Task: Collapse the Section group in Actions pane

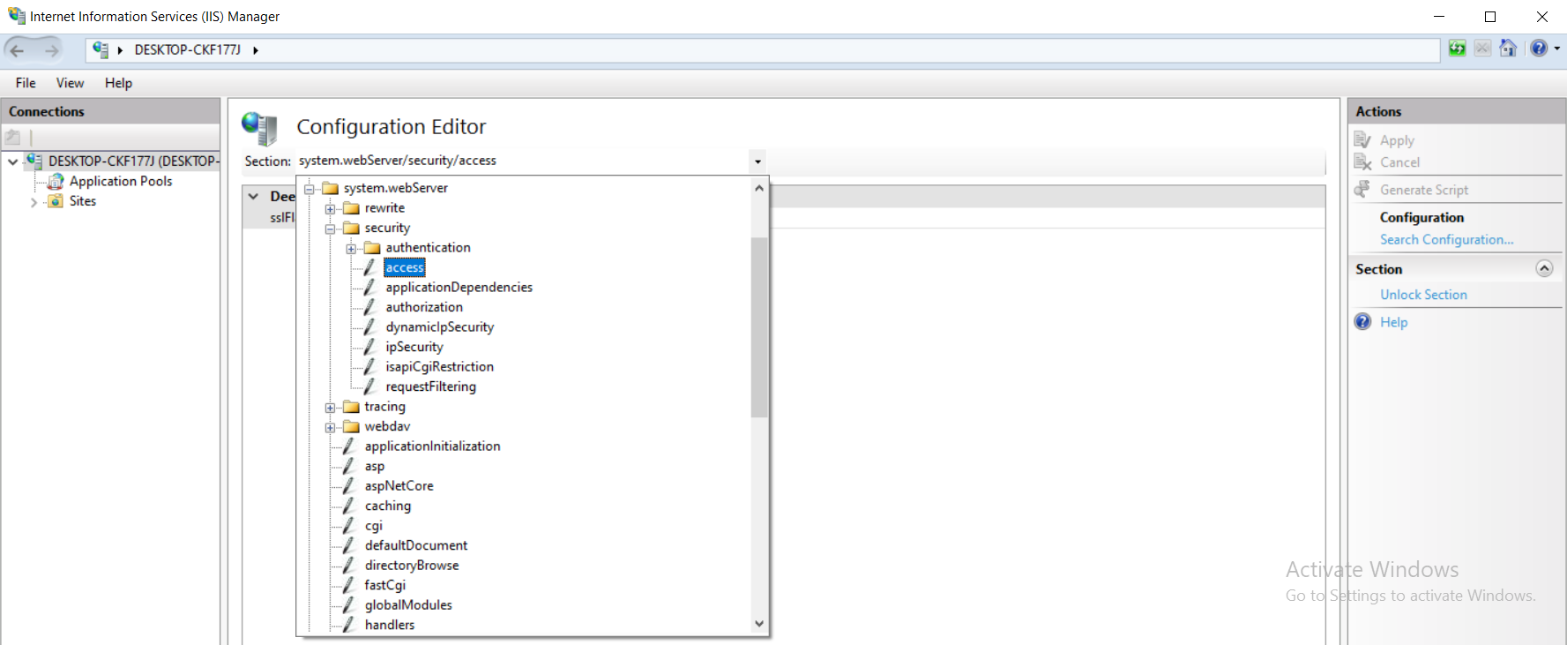Action: [x=1544, y=268]
